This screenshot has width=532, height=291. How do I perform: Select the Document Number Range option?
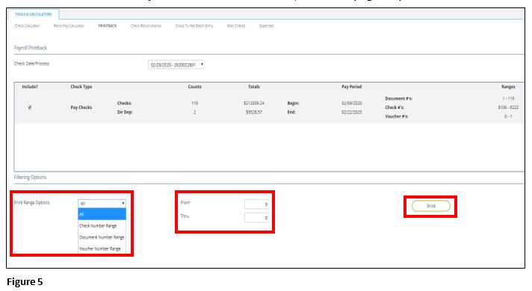coord(102,237)
